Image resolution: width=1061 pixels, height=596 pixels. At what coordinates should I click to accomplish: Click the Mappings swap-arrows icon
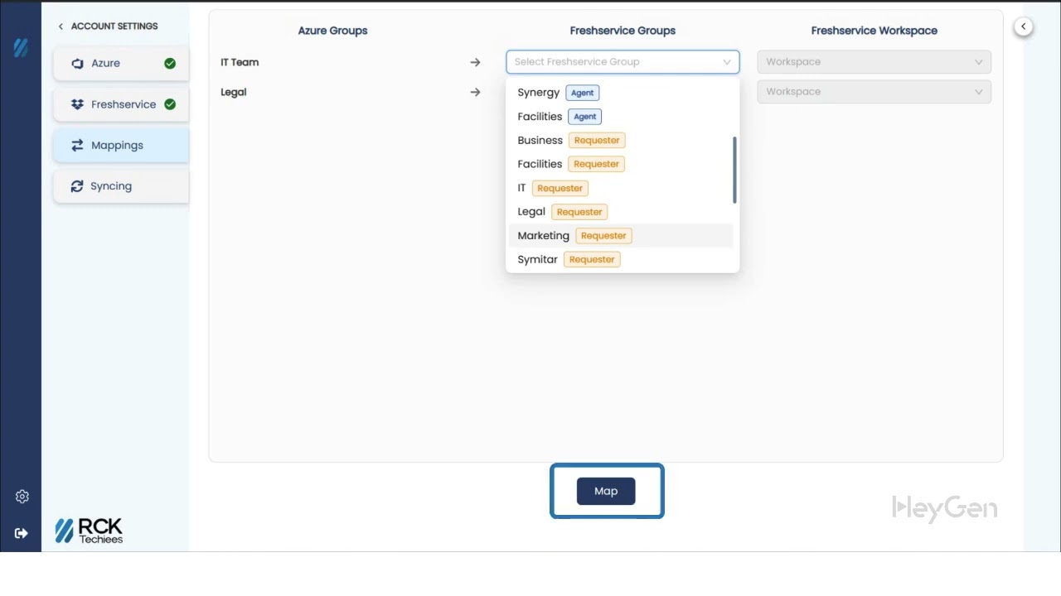pos(77,145)
